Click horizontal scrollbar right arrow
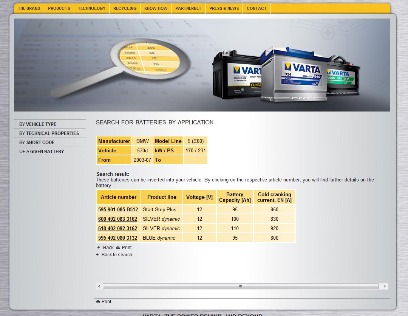The image size is (408, 316). pos(385,286)
